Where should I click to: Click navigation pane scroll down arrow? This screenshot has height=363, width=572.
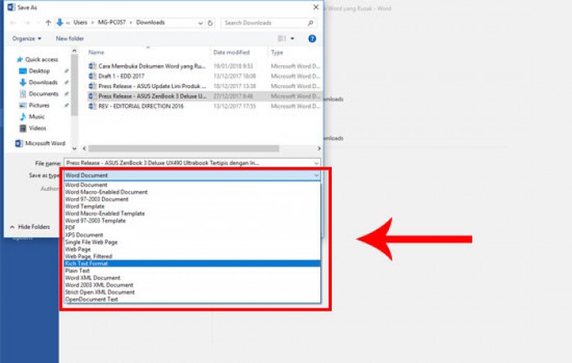[x=74, y=148]
